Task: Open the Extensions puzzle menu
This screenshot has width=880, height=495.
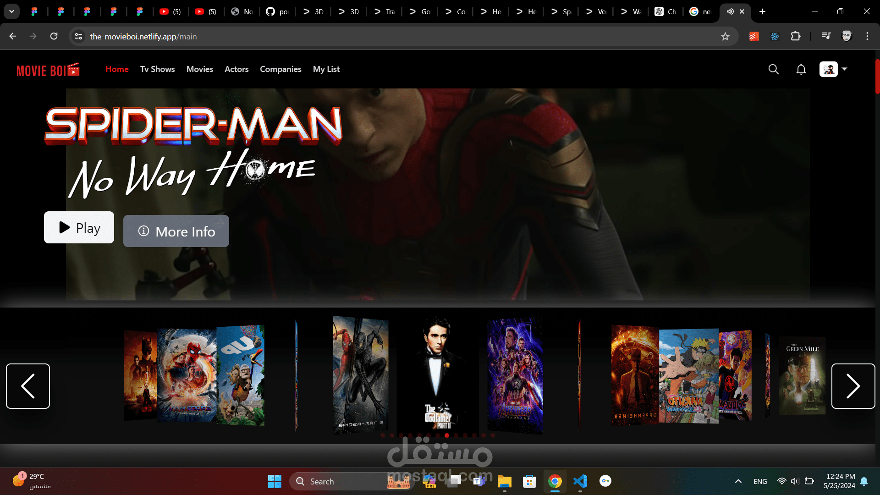Action: click(796, 36)
